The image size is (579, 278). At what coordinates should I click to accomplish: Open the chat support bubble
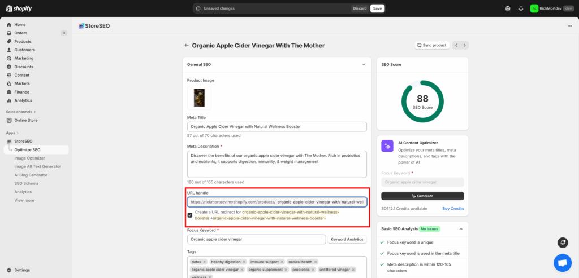click(562, 263)
